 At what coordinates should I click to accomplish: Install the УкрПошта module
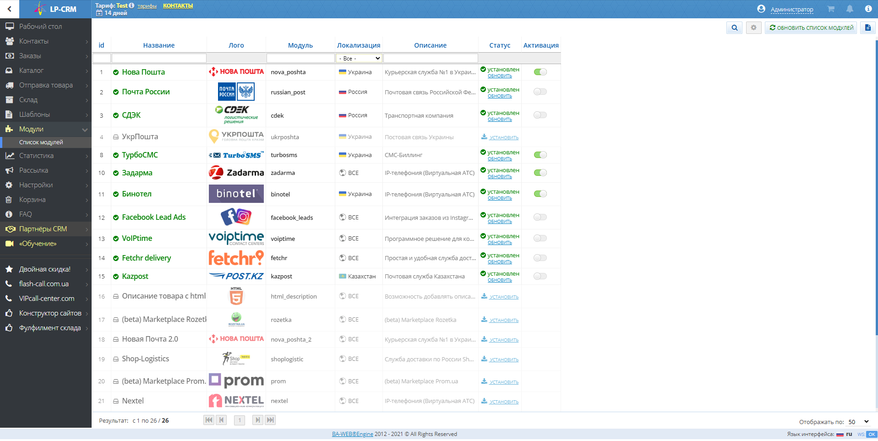(500, 137)
